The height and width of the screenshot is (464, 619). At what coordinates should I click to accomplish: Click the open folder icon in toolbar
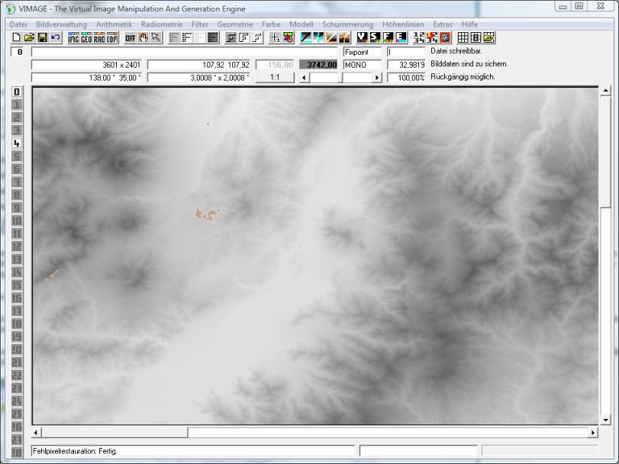pos(29,38)
